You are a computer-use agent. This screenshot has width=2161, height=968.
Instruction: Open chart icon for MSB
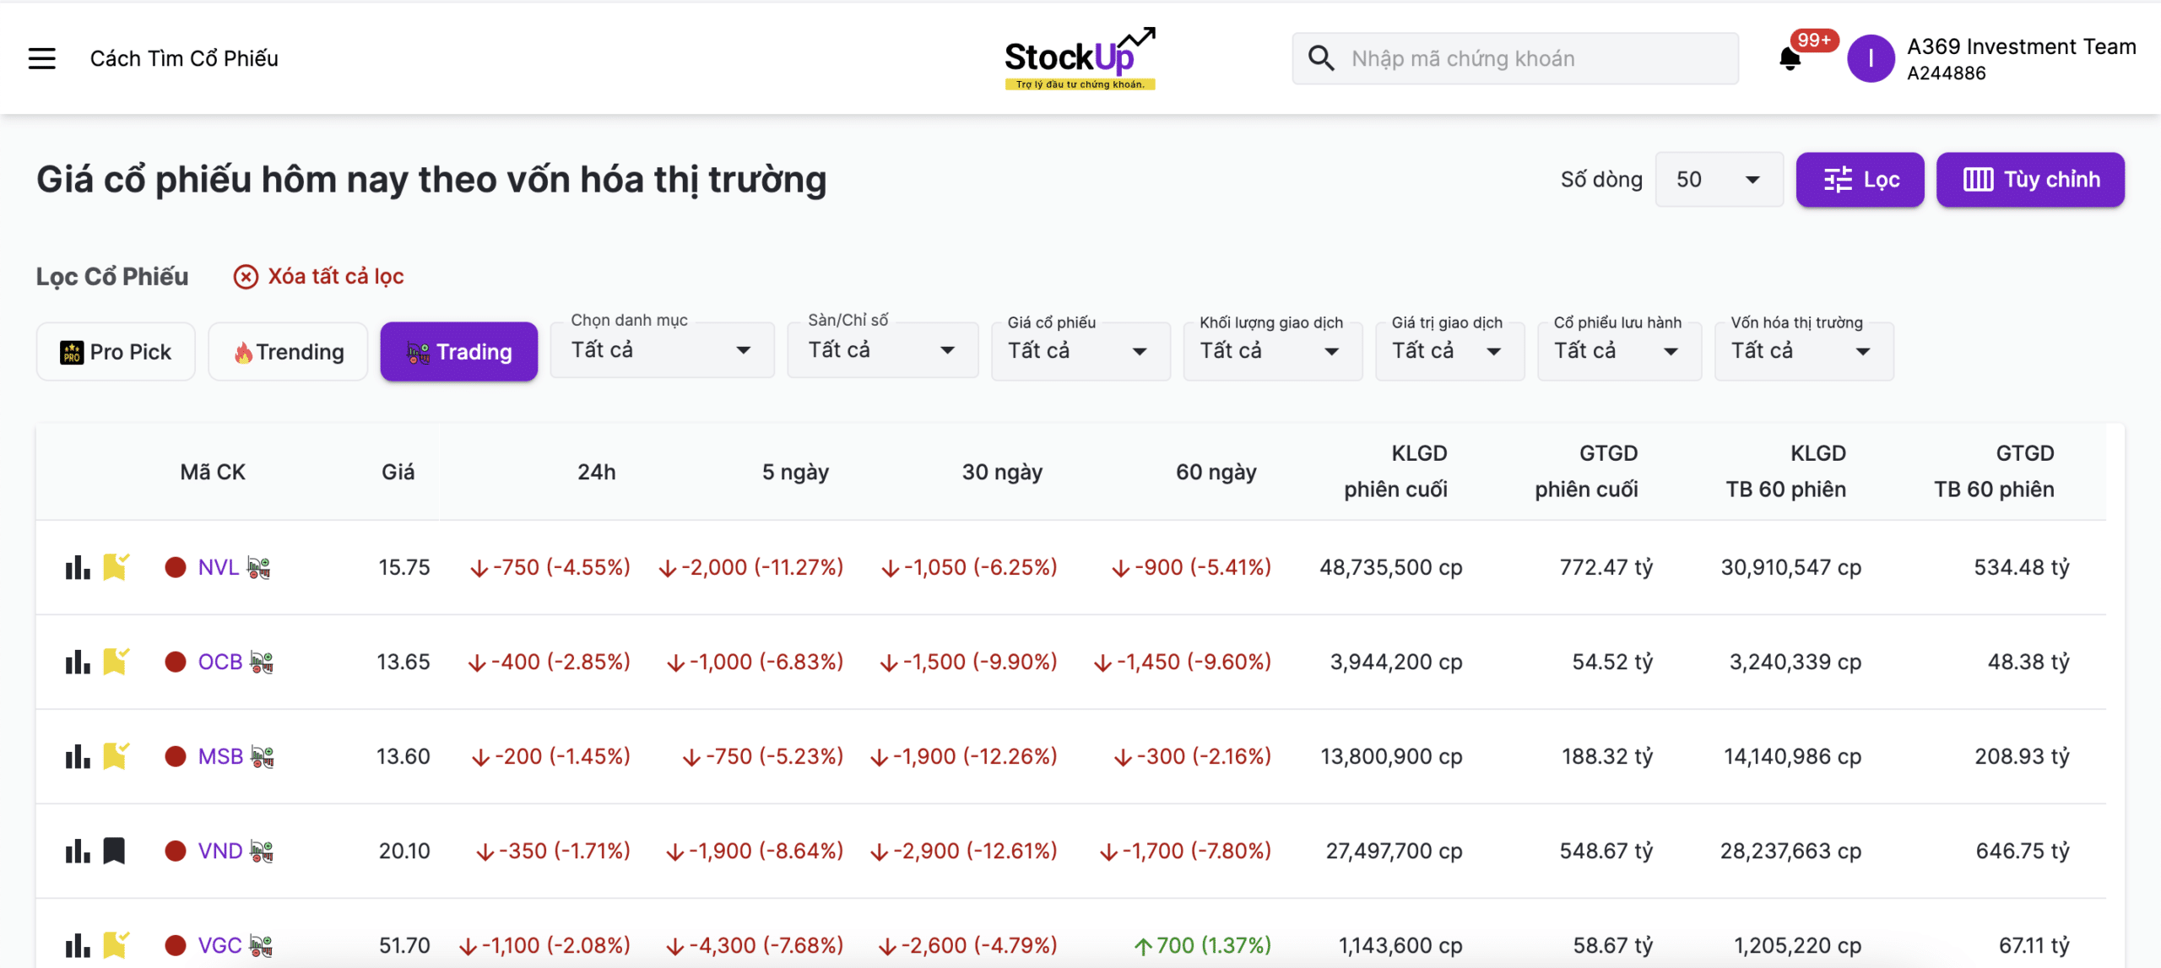[78, 756]
